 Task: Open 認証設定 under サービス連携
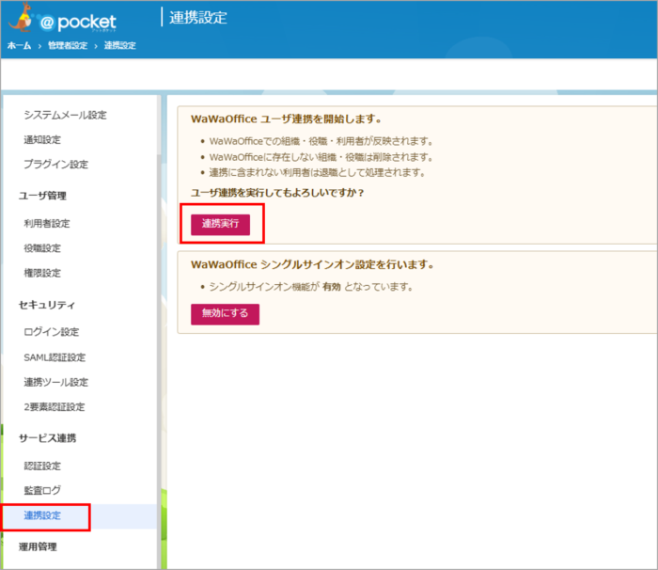[x=42, y=466]
